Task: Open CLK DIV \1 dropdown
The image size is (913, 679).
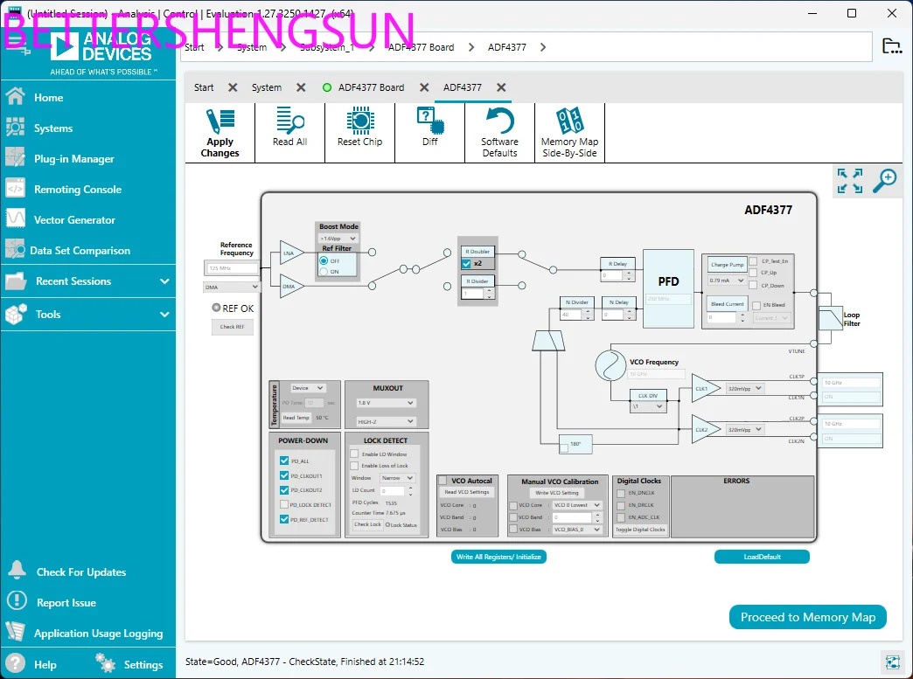Action: pyautogui.click(x=647, y=406)
